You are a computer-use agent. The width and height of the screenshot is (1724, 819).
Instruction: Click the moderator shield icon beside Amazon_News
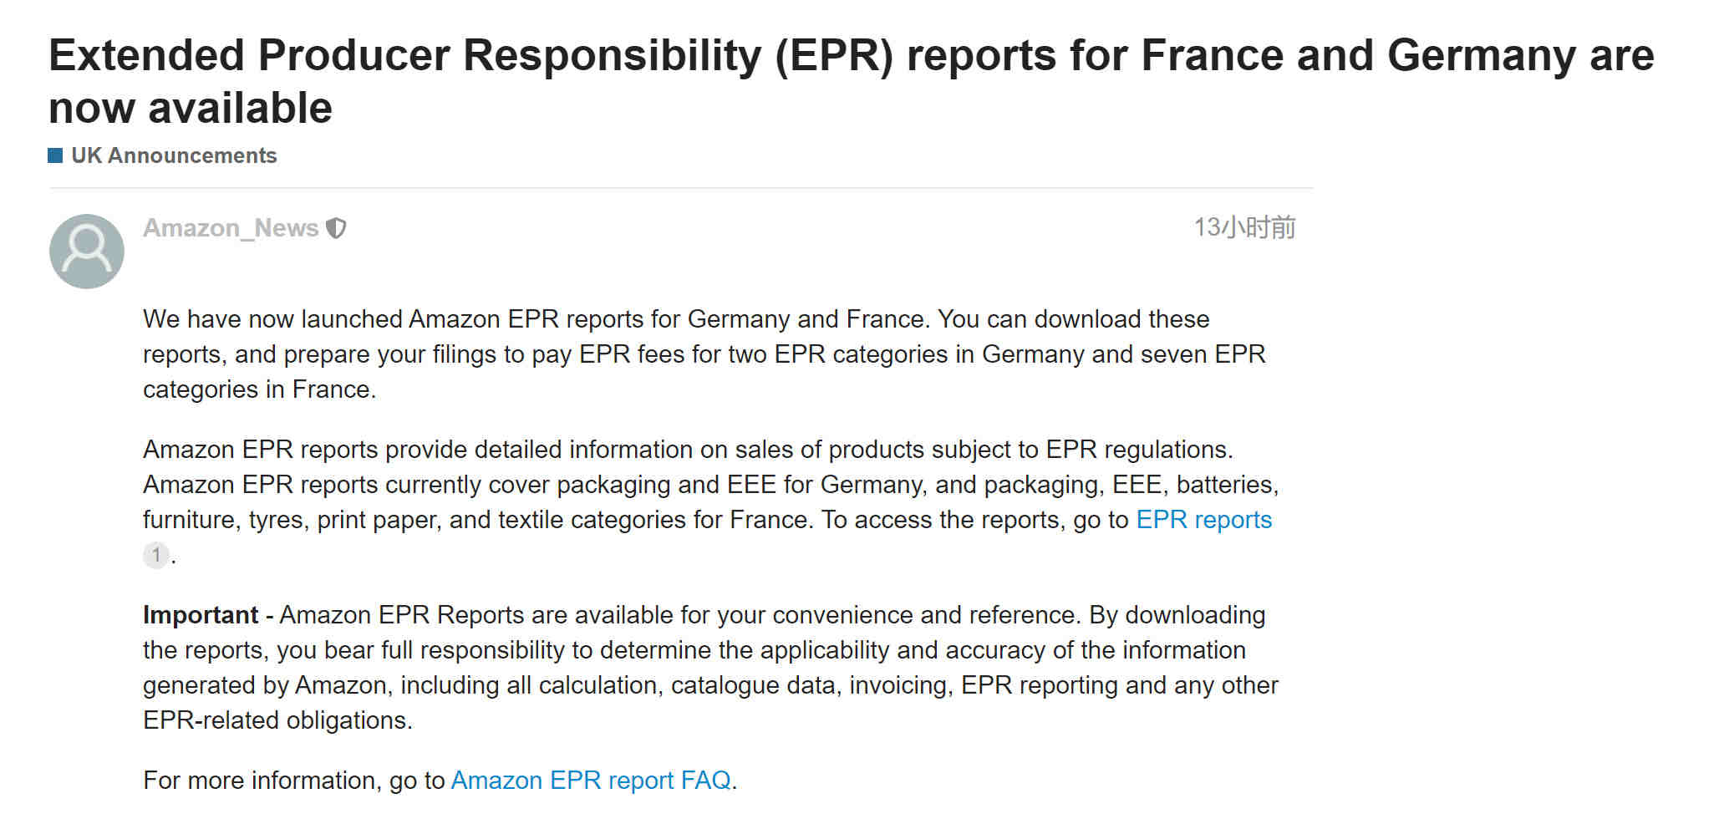(x=336, y=228)
